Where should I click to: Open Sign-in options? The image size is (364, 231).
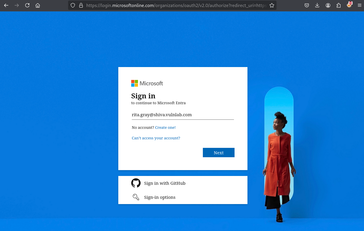pos(183,197)
